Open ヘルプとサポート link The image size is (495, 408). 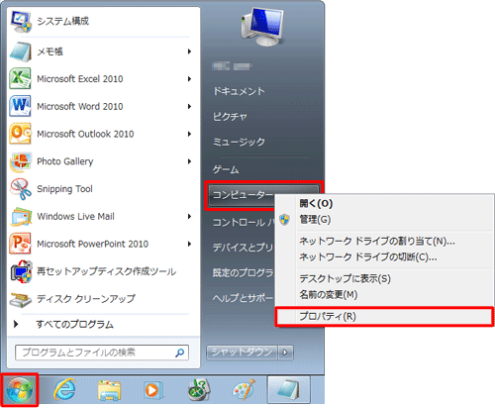[244, 298]
